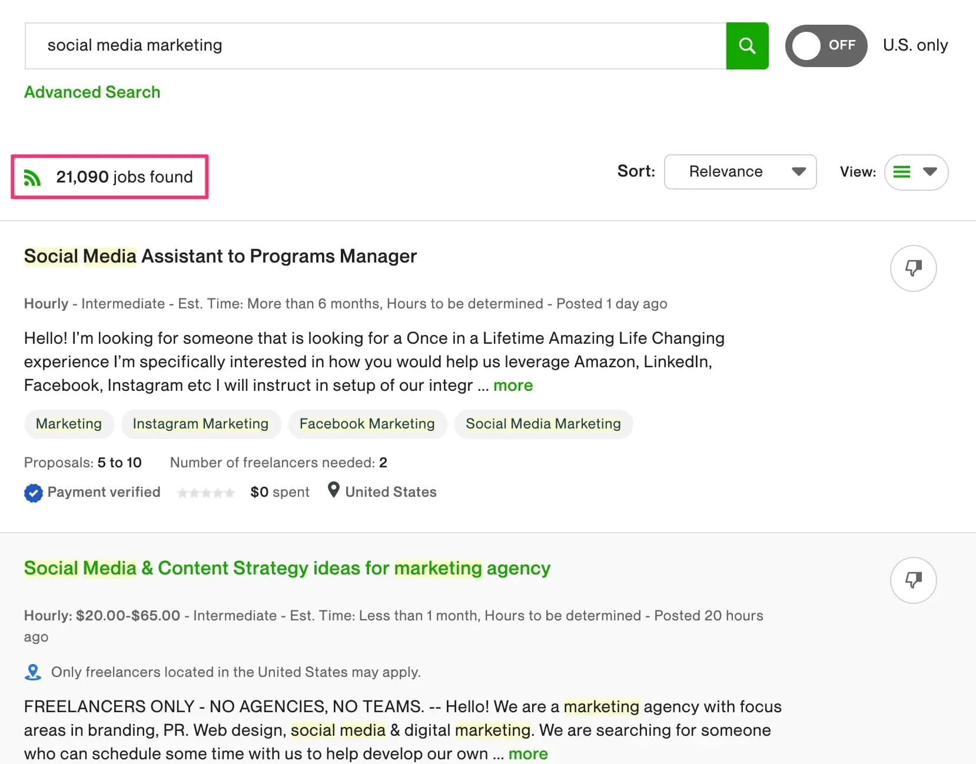Select the Marketing skill tag
The image size is (976, 764).
tap(69, 424)
